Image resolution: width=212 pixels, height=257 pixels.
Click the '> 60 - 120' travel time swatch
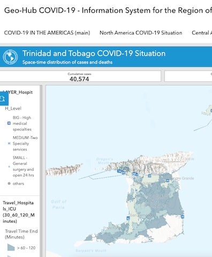coord(11,247)
